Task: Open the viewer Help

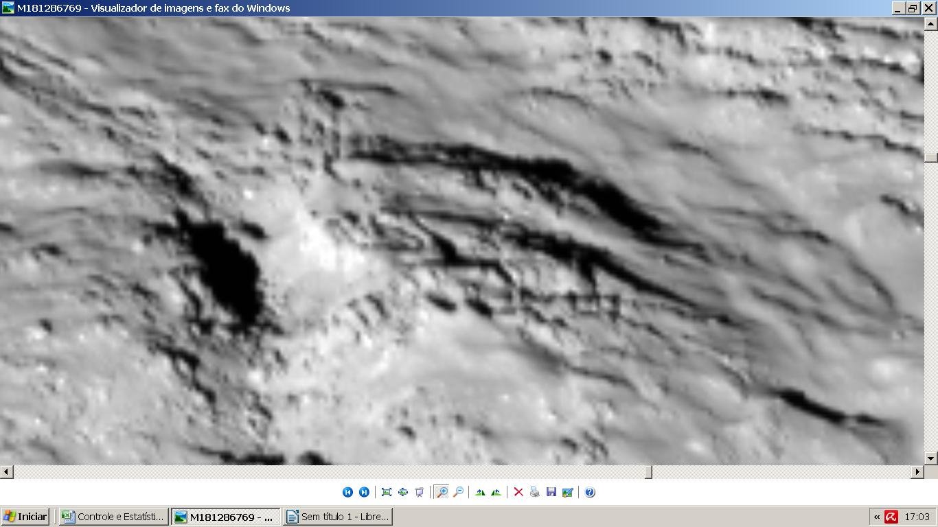Action: [590, 492]
